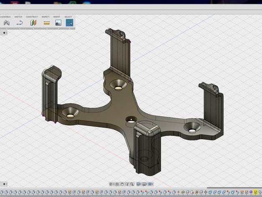
Task: Activate the Select tool icon
Action: pos(70,23)
